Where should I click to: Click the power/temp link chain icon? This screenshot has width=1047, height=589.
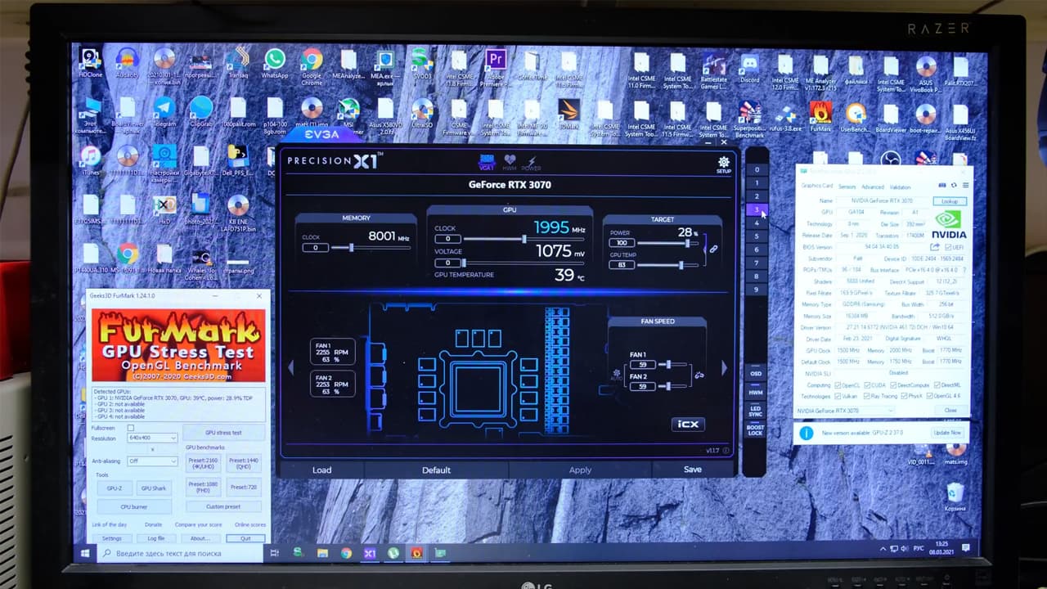click(x=713, y=249)
